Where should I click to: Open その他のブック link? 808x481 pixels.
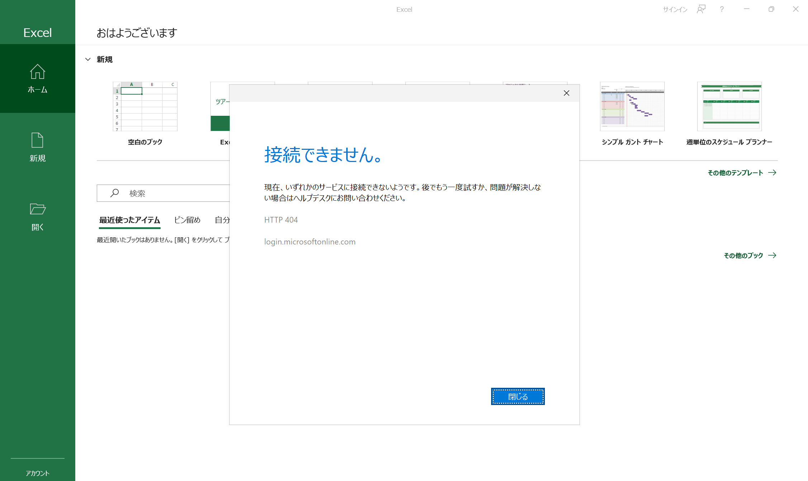743,256
